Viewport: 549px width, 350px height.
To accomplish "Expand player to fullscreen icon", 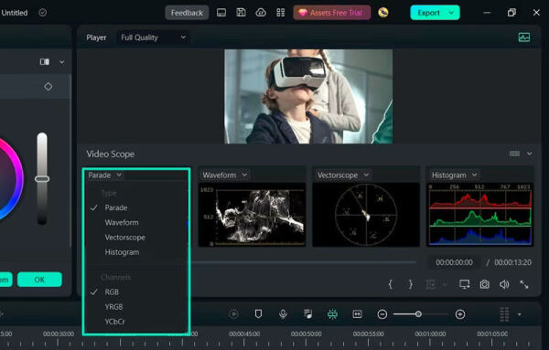I will (524, 284).
